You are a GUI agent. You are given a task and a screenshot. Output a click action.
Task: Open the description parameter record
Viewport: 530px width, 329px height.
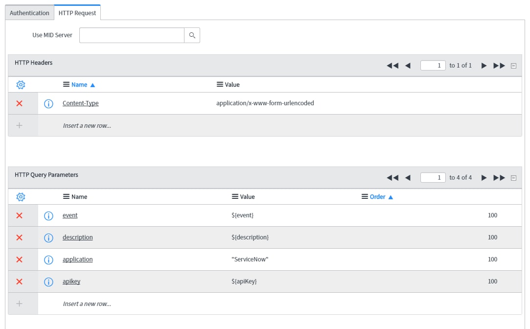tap(77, 237)
